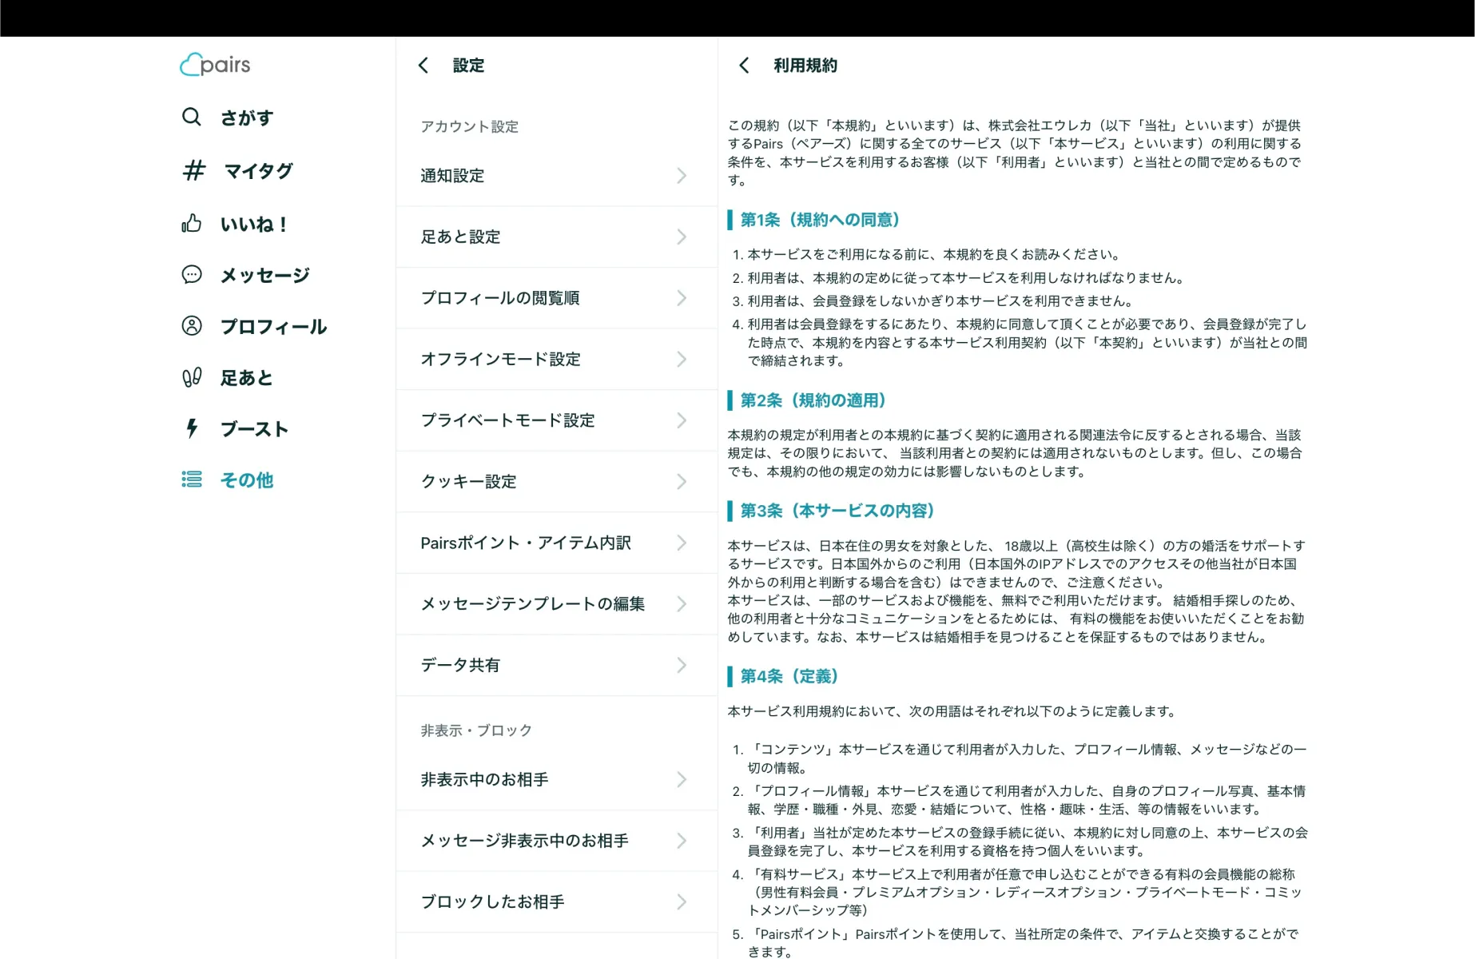Click the アカウント設定 section label

coord(470,126)
